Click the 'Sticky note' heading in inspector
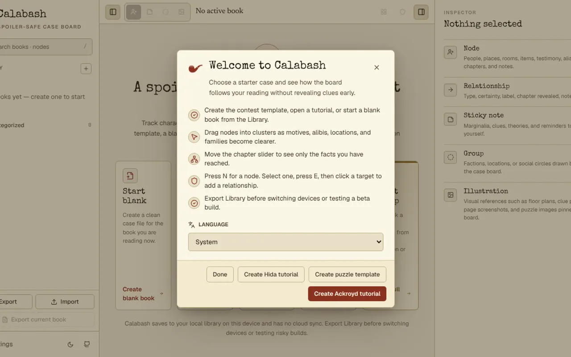 tap(484, 115)
